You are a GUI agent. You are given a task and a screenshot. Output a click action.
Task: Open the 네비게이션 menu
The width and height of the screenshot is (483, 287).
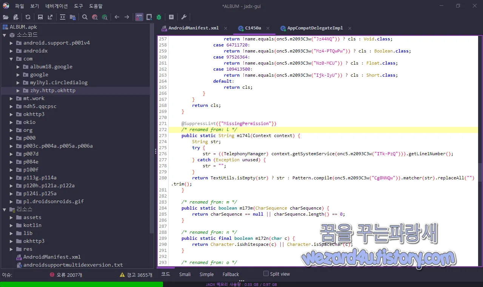pos(57,6)
